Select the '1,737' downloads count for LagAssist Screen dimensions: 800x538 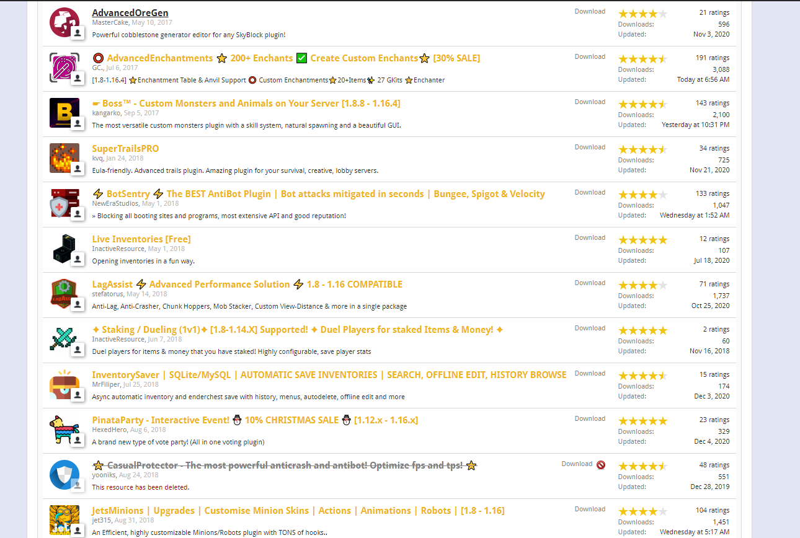pos(721,296)
